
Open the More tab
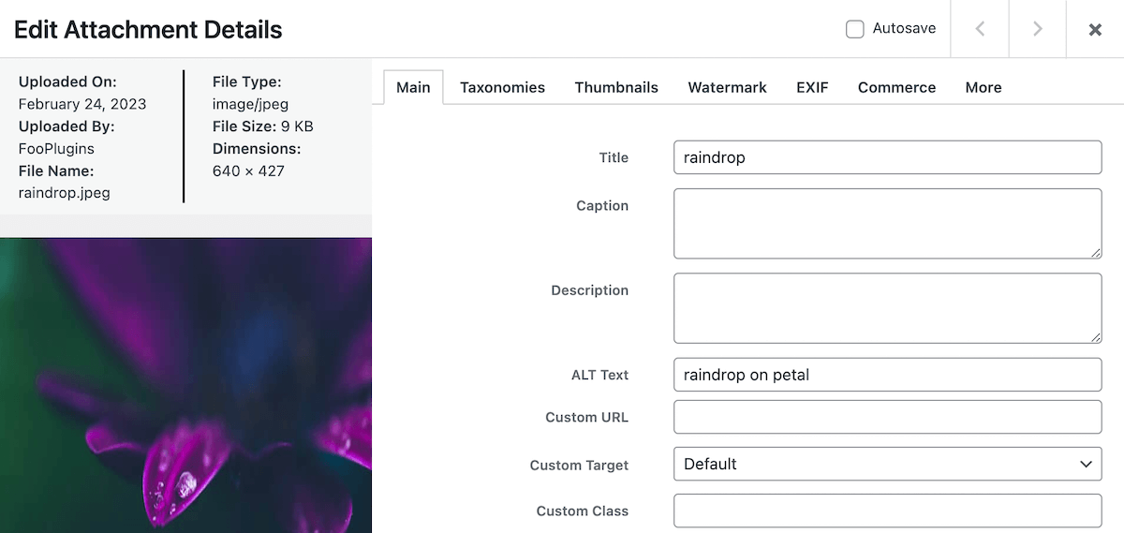[x=983, y=87]
